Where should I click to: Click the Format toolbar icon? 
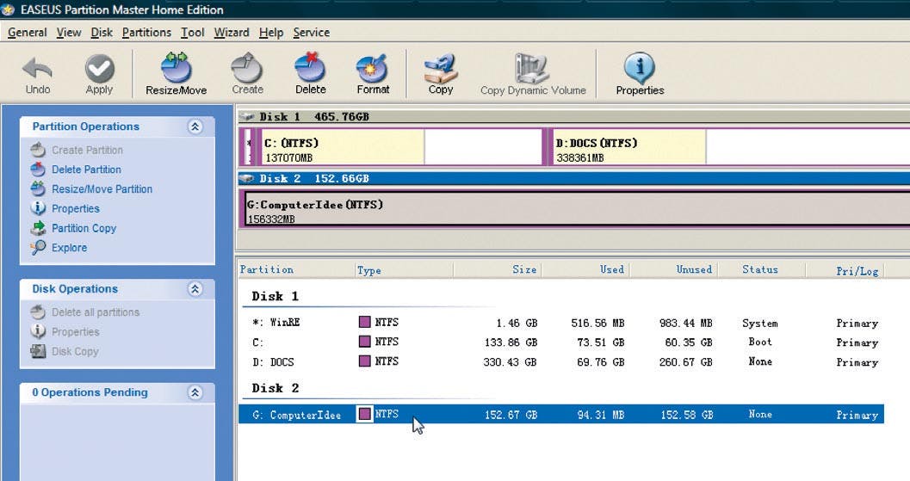click(x=372, y=68)
